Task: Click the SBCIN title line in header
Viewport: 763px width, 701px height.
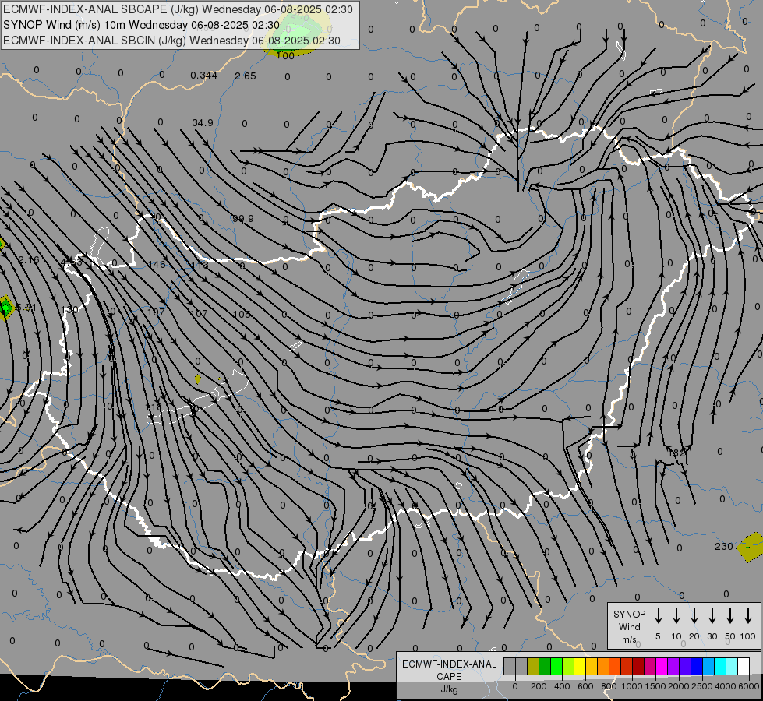Action: pyautogui.click(x=171, y=41)
